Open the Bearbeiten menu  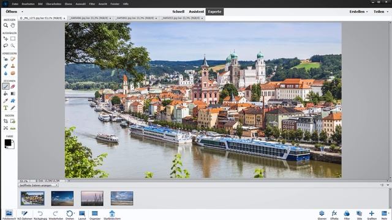pos(28,4)
